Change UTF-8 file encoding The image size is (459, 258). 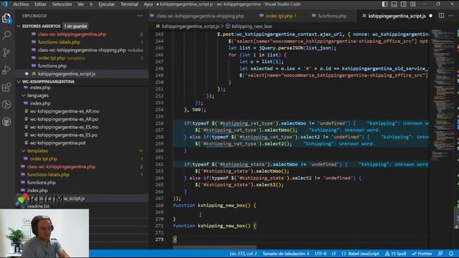(x=321, y=254)
